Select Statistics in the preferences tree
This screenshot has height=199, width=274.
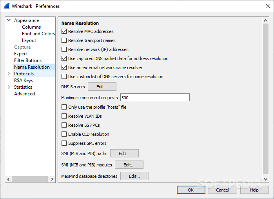[23, 87]
